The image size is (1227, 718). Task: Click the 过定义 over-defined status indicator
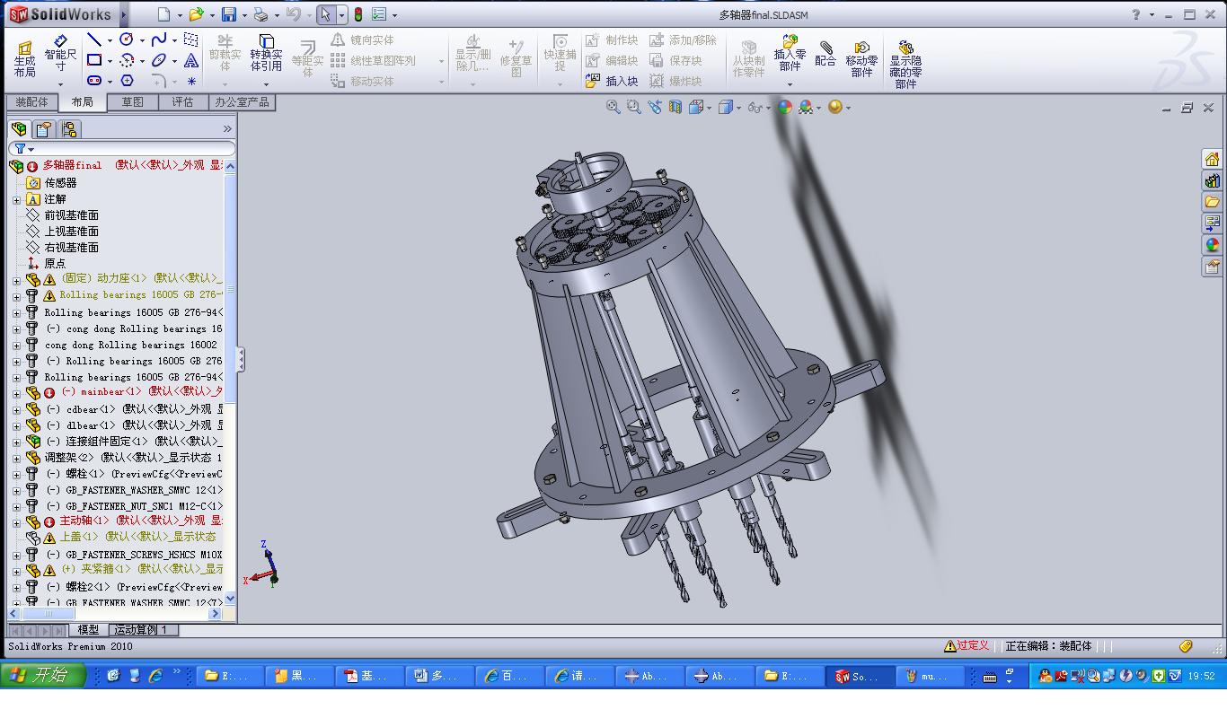pyautogui.click(x=967, y=645)
